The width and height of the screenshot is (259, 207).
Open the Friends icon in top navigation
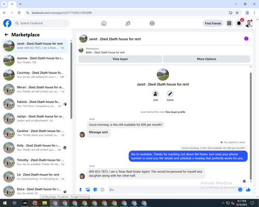click(128, 23)
